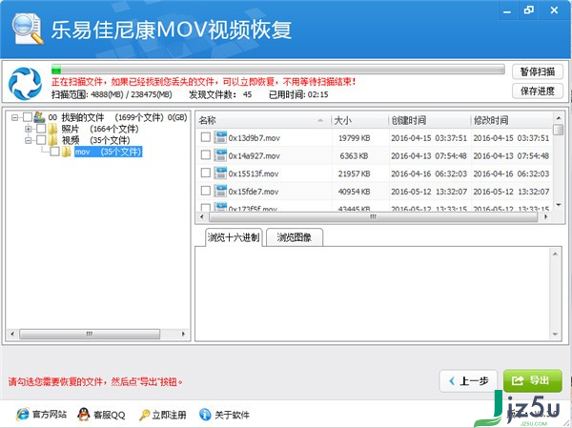Viewport: 572px width, 428px height.
Task: Select the file name 0x14a927.mov
Action: [254, 155]
